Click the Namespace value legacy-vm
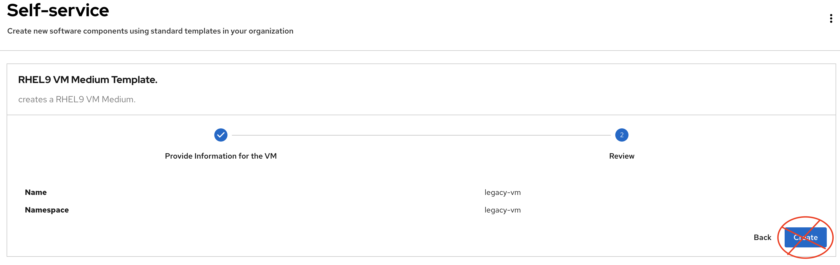Image resolution: width=840 pixels, height=265 pixels. tap(503, 210)
